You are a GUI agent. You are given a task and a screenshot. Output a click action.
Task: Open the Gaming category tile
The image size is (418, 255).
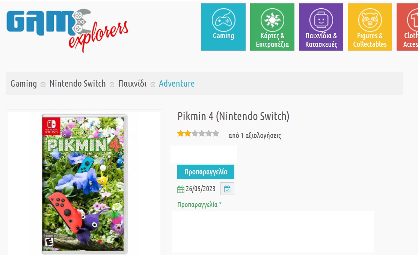(223, 27)
